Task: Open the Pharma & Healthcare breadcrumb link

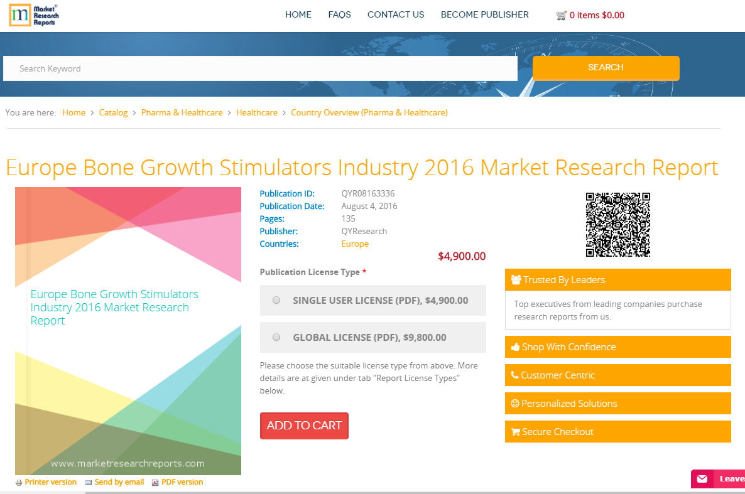Action: point(182,112)
